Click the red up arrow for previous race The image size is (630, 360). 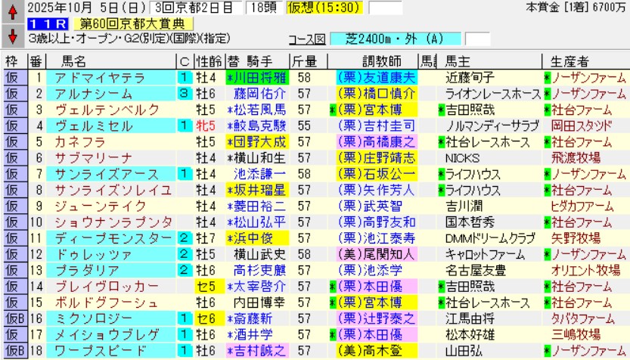coord(12,12)
